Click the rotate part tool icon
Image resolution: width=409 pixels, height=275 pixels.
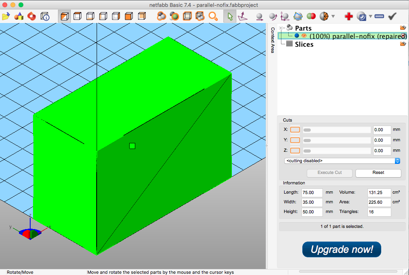pyautogui.click(x=273, y=17)
